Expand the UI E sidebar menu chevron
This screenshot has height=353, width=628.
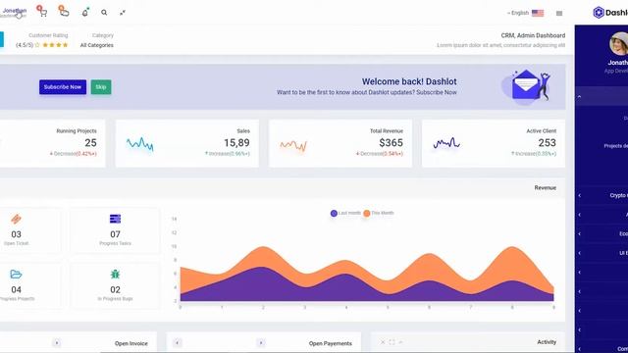click(x=580, y=253)
